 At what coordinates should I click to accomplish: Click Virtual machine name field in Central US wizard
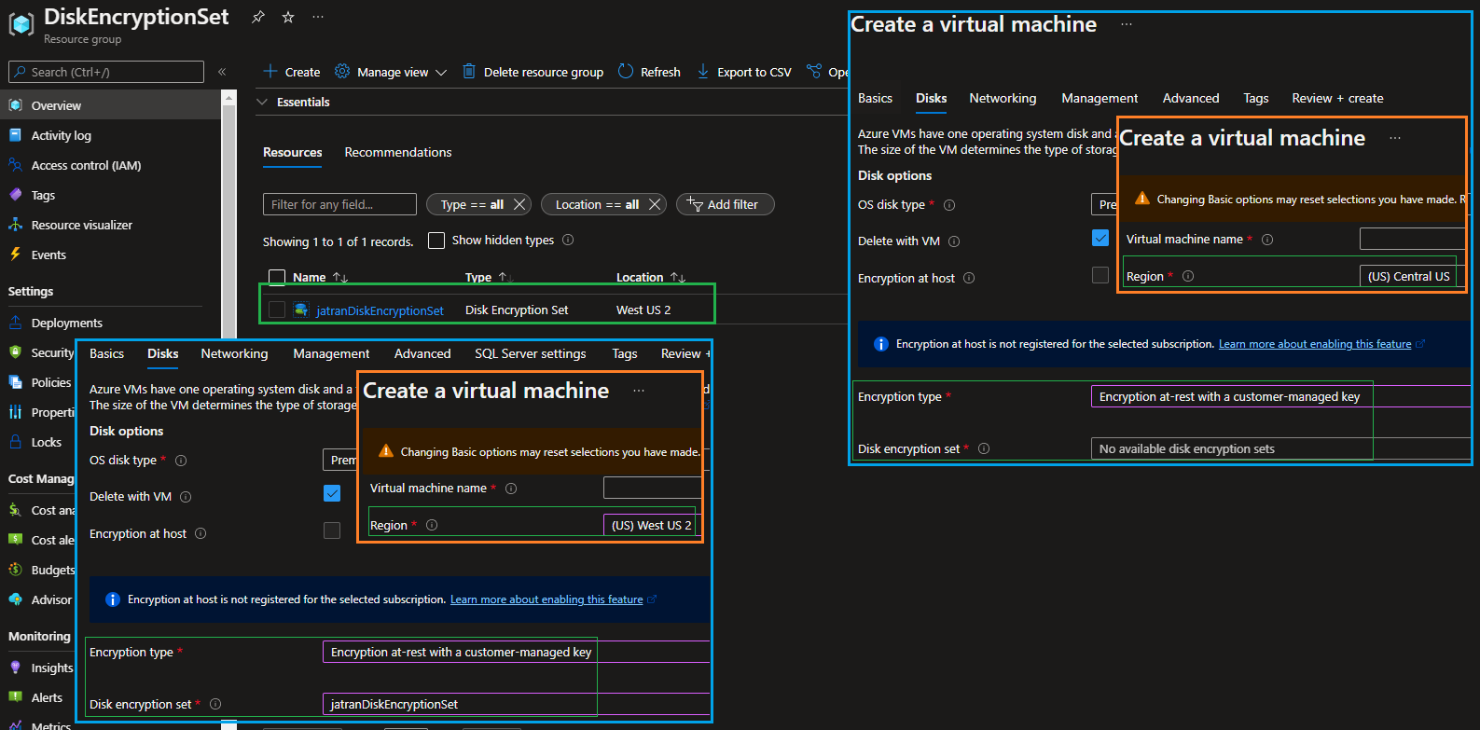tap(1411, 239)
